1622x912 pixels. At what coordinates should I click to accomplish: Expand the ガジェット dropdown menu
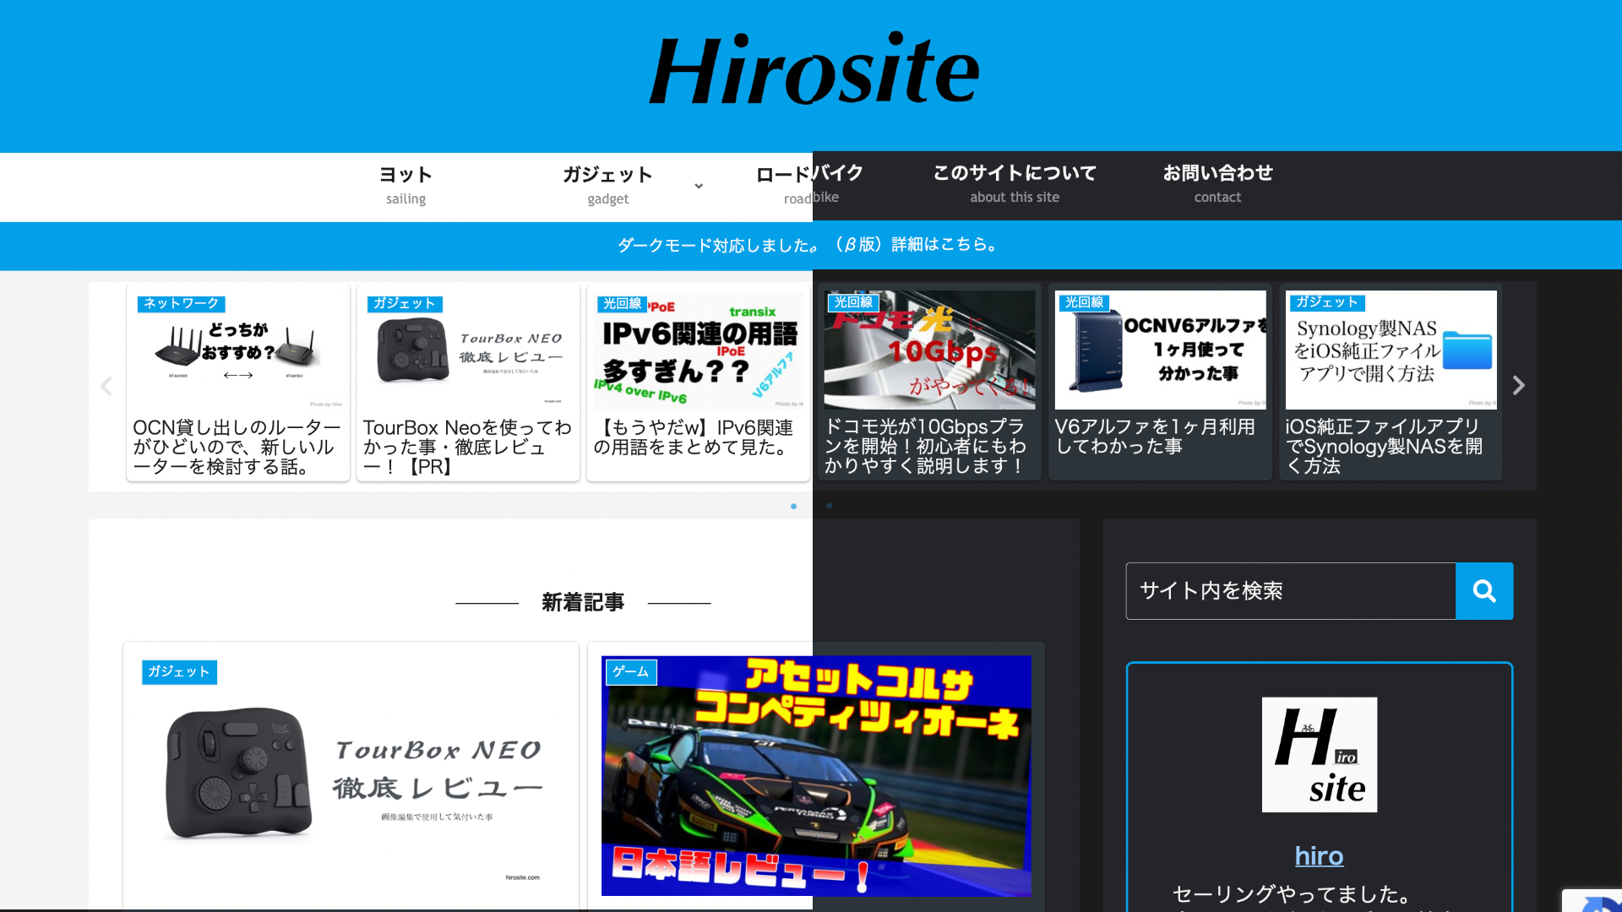[699, 186]
